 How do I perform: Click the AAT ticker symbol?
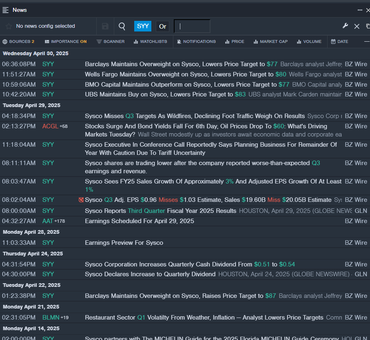click(x=47, y=221)
